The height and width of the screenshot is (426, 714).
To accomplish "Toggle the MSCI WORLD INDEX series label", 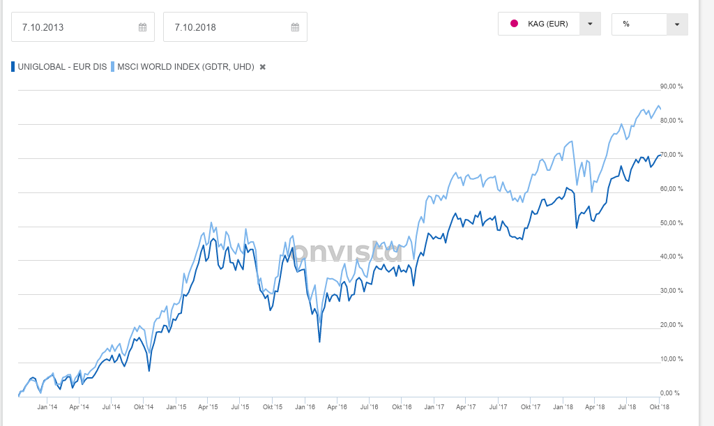I will [185, 67].
